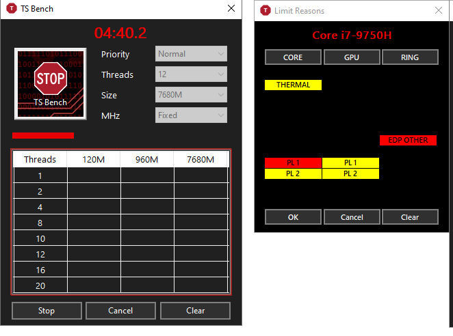Click the CORE button in Limit Reasons

tap(293, 57)
